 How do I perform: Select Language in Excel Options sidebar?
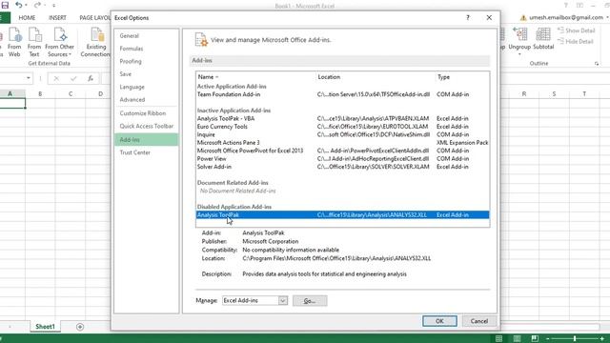pyautogui.click(x=146, y=87)
